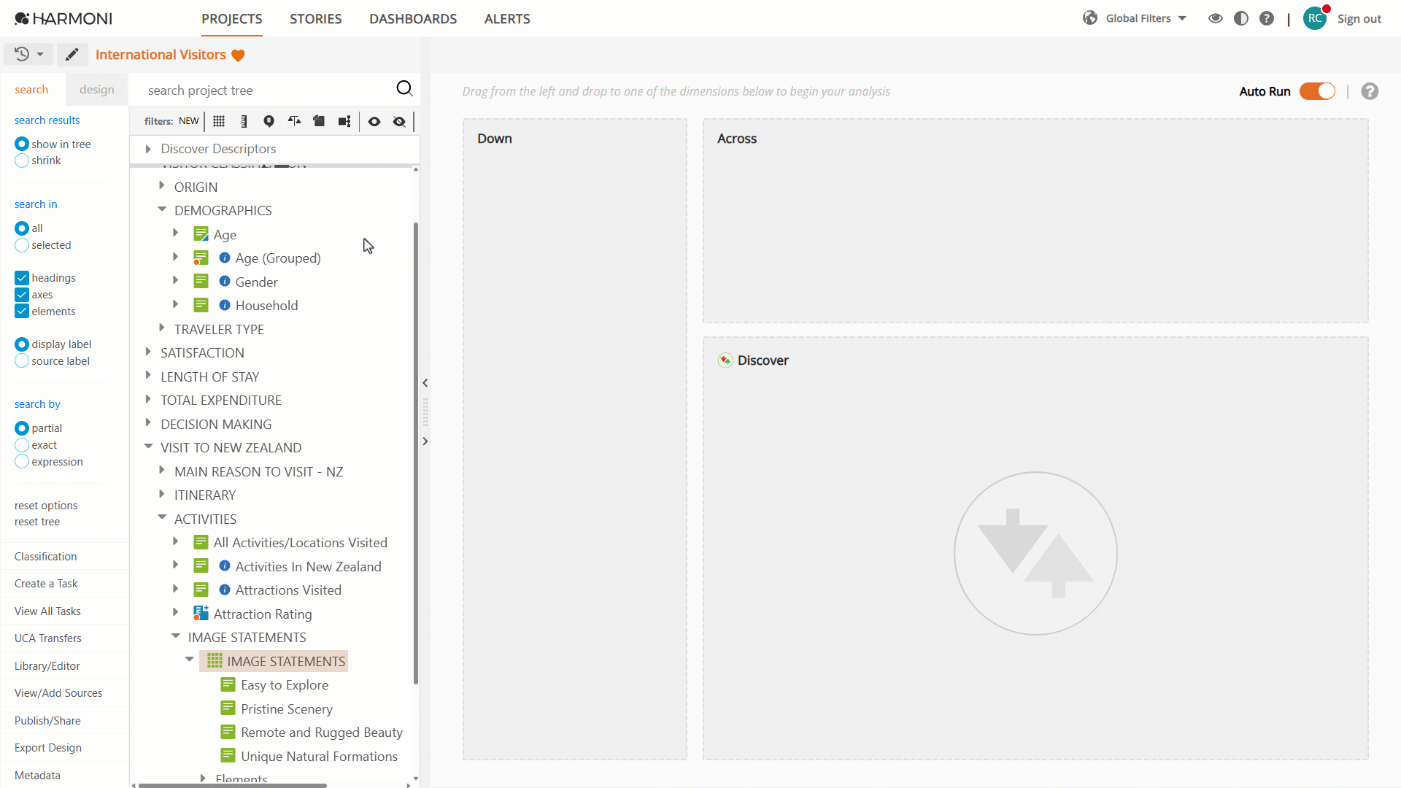Image resolution: width=1401 pixels, height=788 pixels.
Task: Click the grid filter icon
Action: tap(219, 121)
